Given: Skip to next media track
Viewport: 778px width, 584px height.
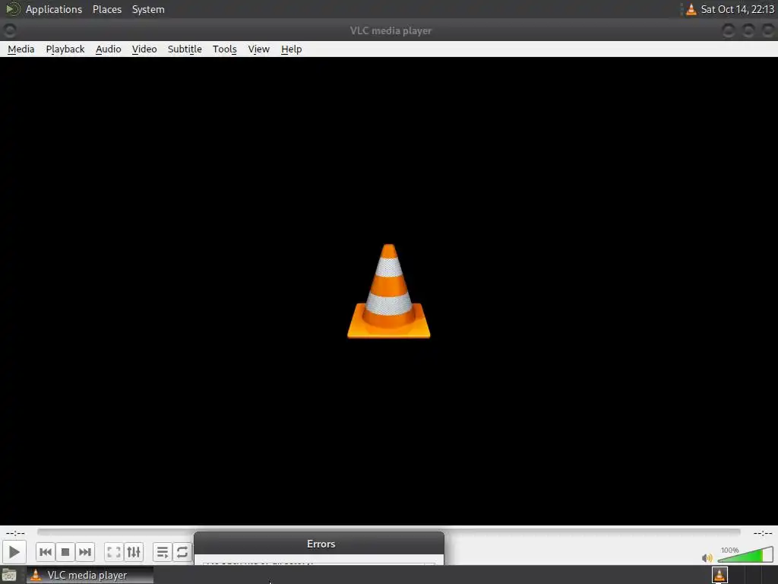Looking at the screenshot, I should [x=85, y=552].
